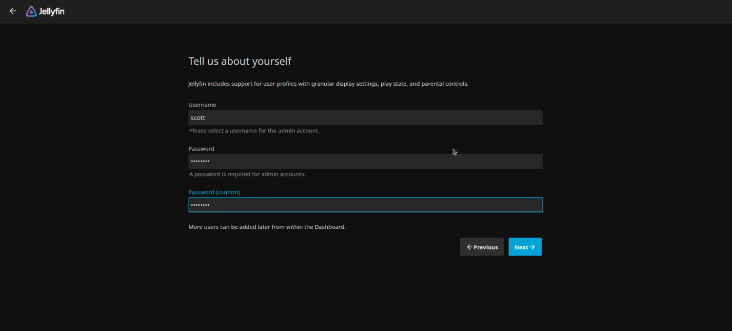Open the Jellyfin logo in header

click(x=45, y=11)
